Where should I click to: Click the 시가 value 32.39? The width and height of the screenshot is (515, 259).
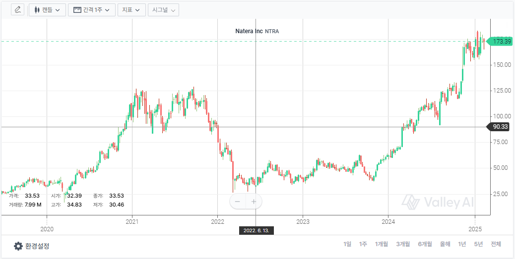pyautogui.click(x=74, y=196)
